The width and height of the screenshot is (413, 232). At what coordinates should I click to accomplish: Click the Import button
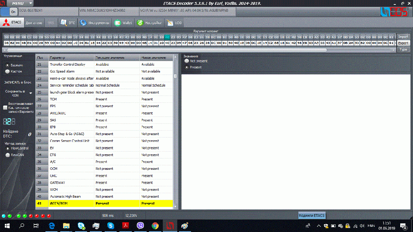click(x=403, y=37)
